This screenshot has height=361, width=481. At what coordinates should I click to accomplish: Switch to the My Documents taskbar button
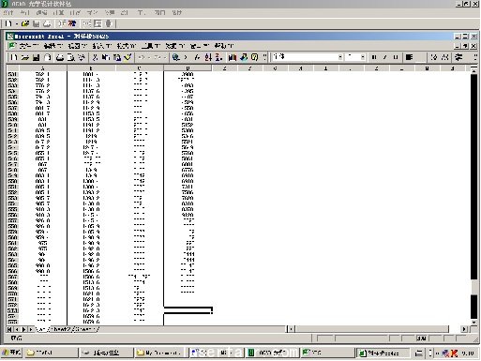click(x=161, y=353)
